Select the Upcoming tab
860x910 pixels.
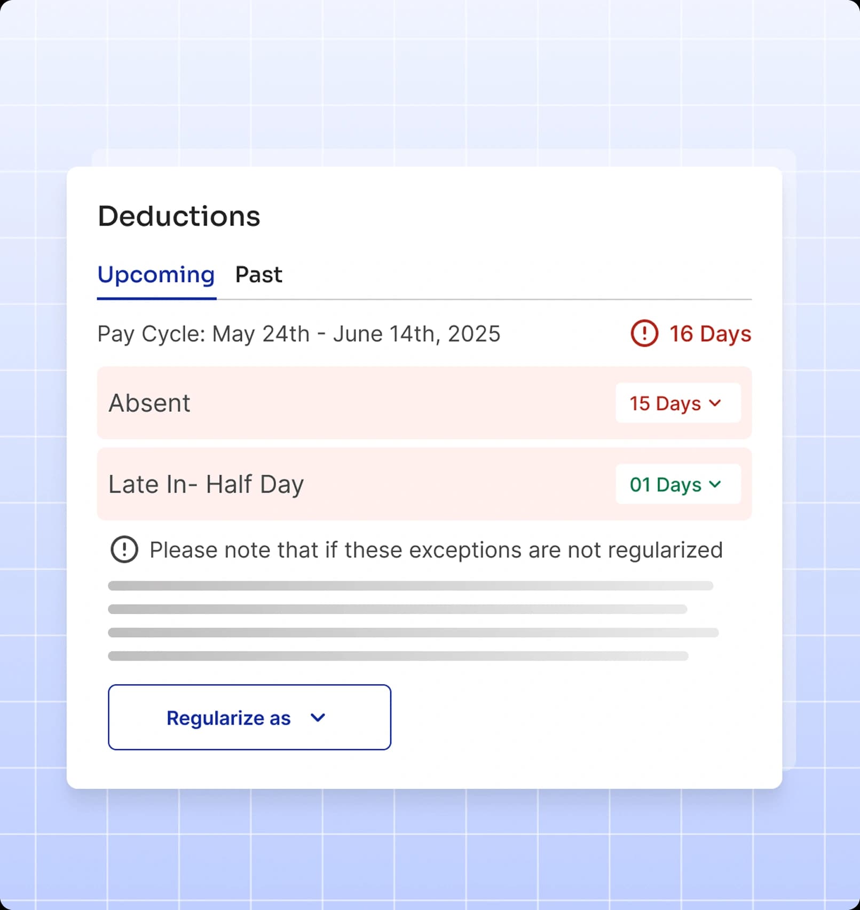click(x=155, y=274)
